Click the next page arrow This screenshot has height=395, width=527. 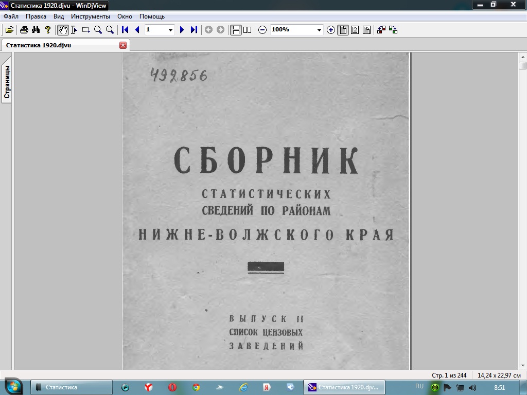pyautogui.click(x=182, y=30)
